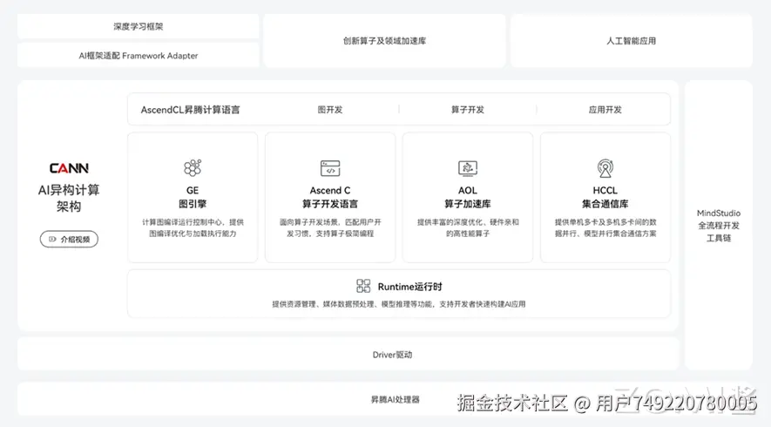Click the 昇腾AI处理器 layer

pyautogui.click(x=384, y=399)
